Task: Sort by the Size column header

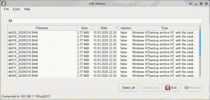Action: point(84,28)
